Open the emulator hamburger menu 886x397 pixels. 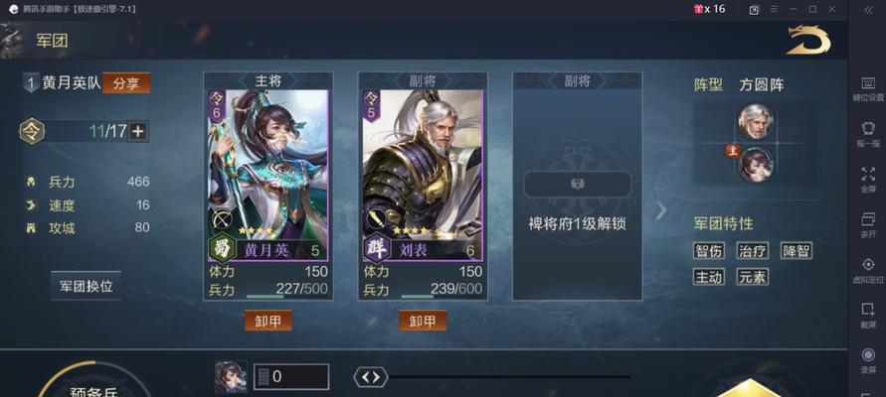774,10
